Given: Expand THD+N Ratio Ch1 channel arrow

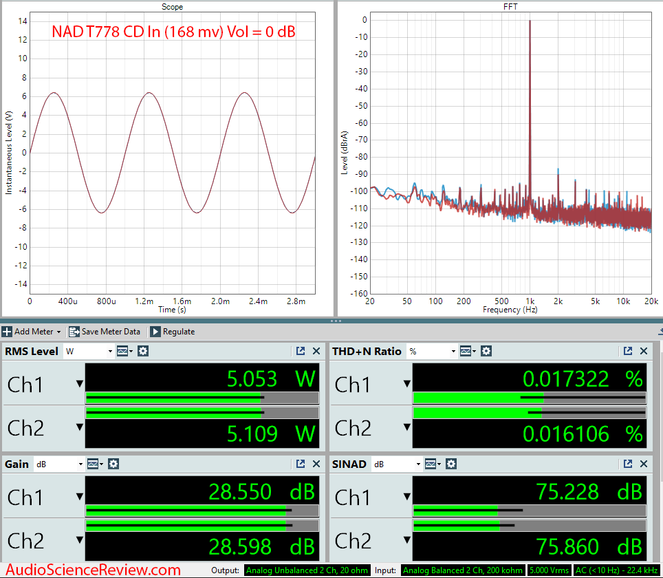Looking at the screenshot, I should 406,384.
